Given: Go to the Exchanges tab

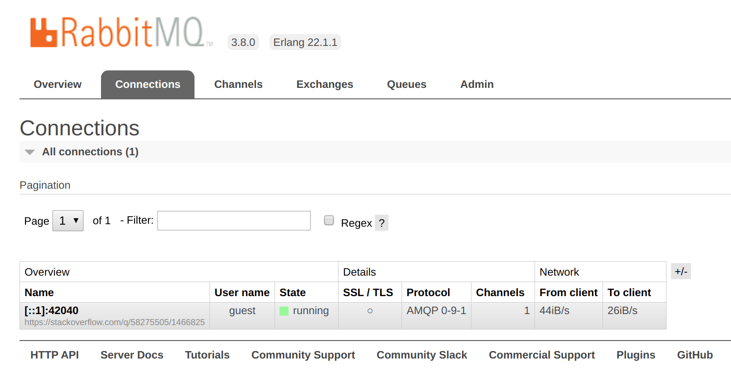Looking at the screenshot, I should coord(324,84).
